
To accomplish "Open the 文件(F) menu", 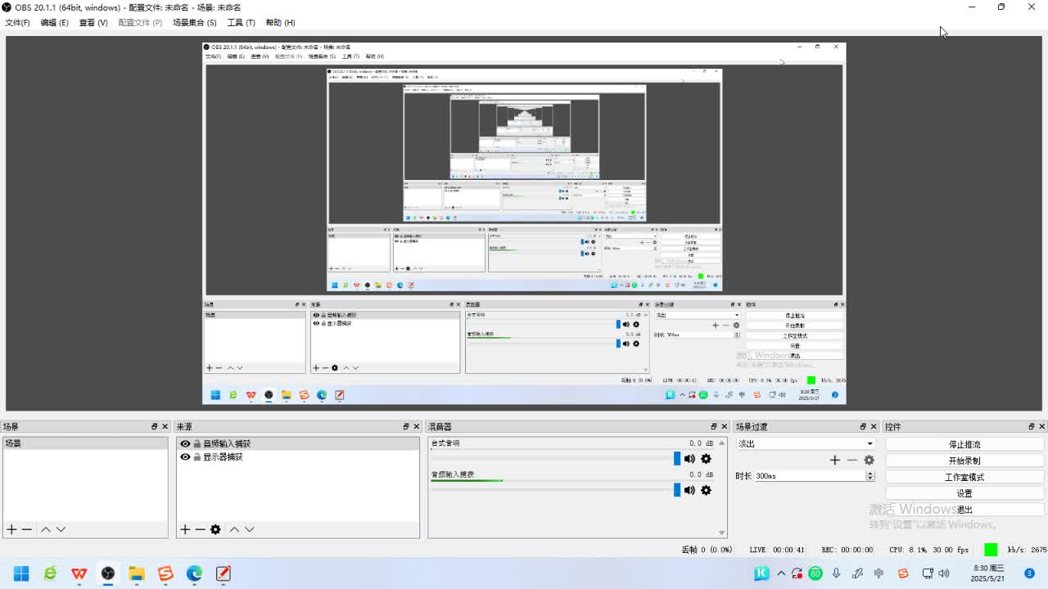I will 17,22.
